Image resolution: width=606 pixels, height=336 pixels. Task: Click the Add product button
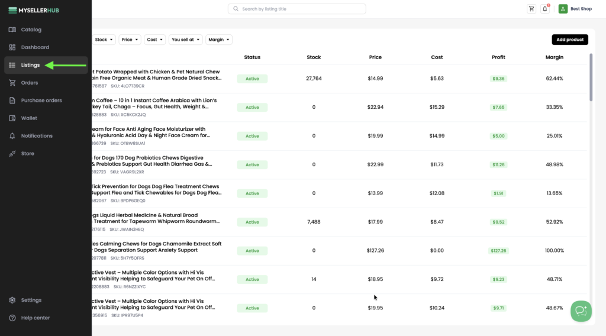click(x=570, y=40)
